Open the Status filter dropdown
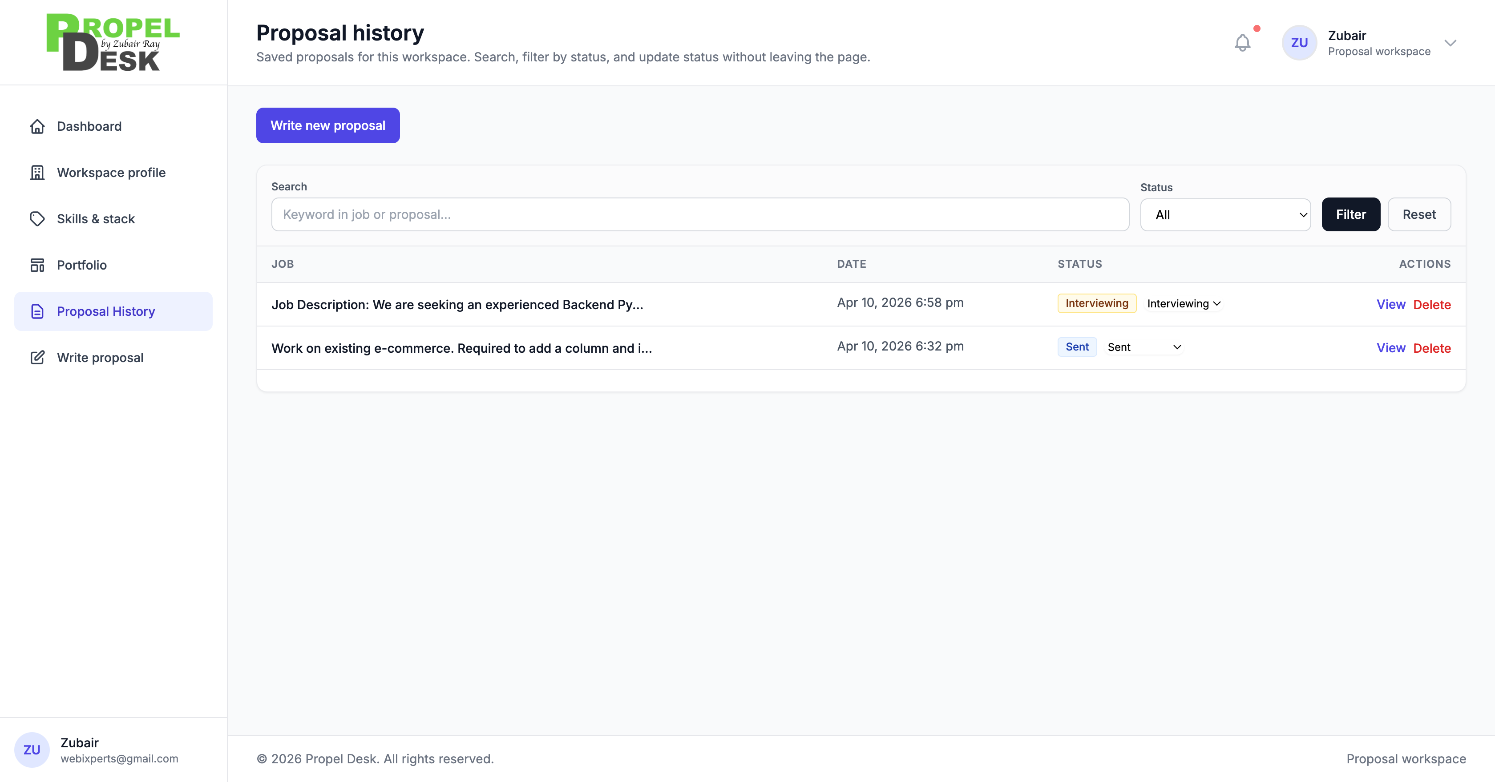The width and height of the screenshot is (1495, 782). [x=1224, y=215]
